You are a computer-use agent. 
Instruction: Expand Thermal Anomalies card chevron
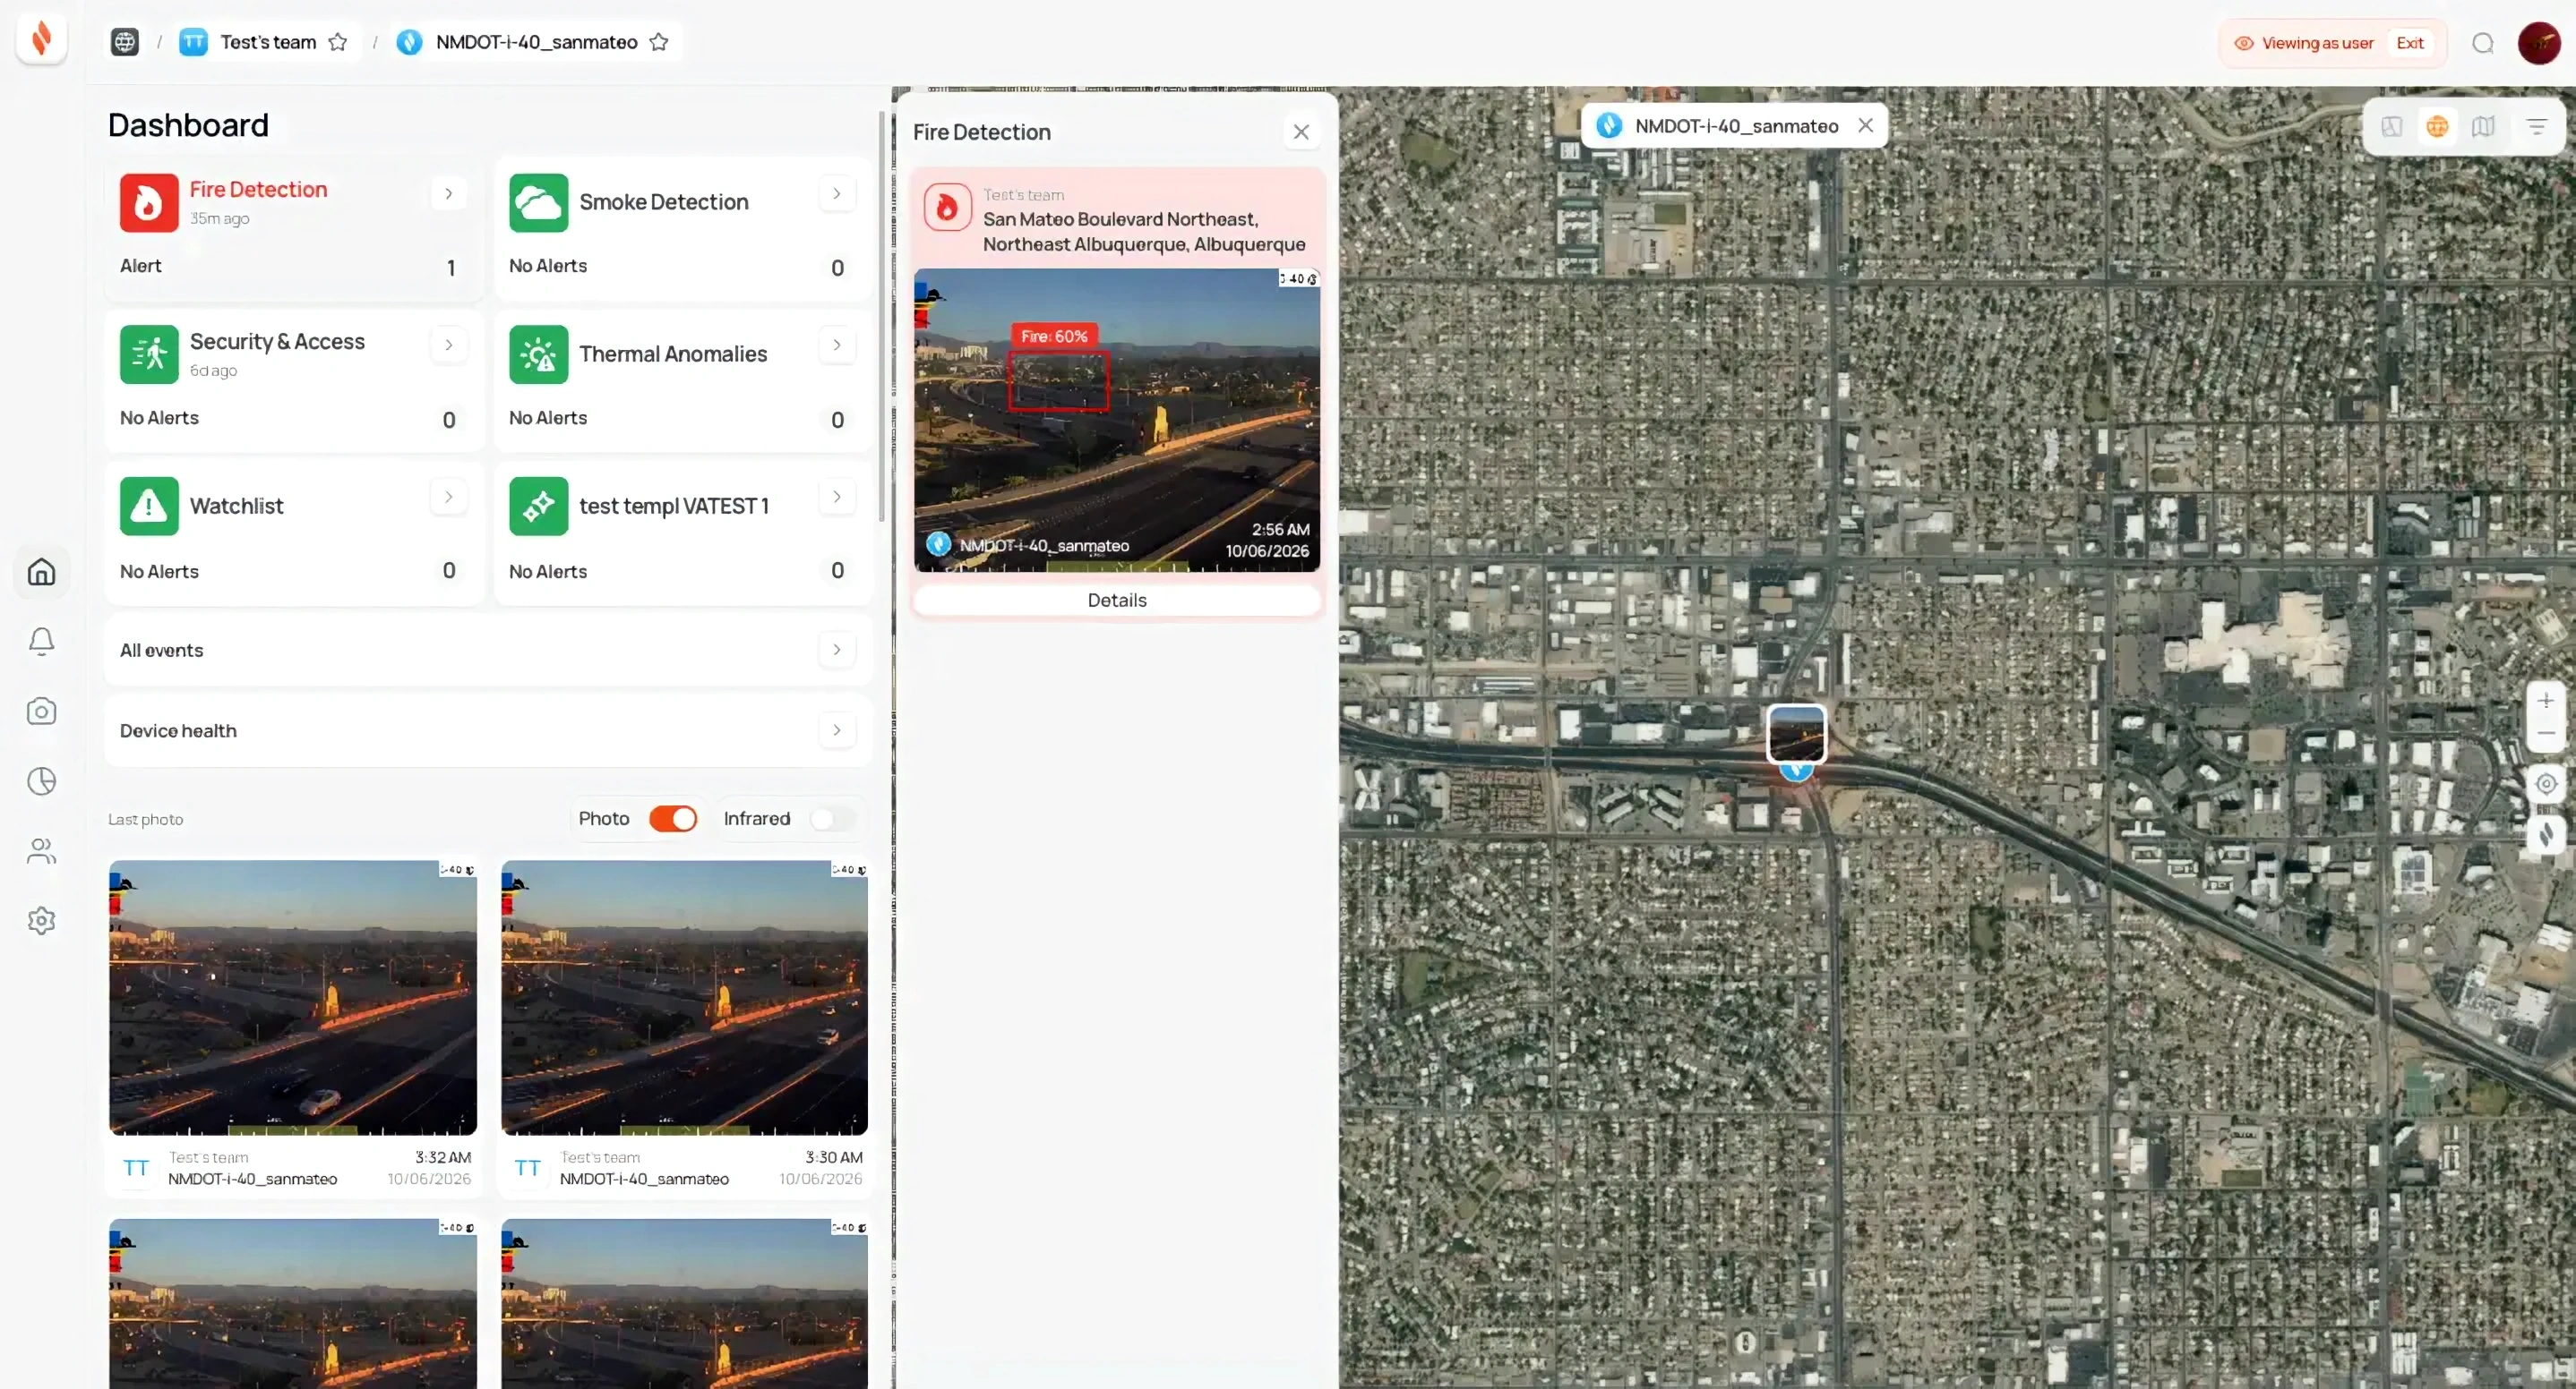(x=837, y=345)
